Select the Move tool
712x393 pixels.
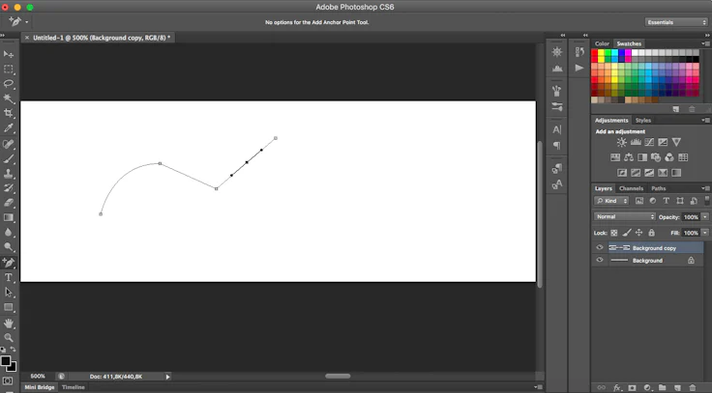(x=8, y=54)
